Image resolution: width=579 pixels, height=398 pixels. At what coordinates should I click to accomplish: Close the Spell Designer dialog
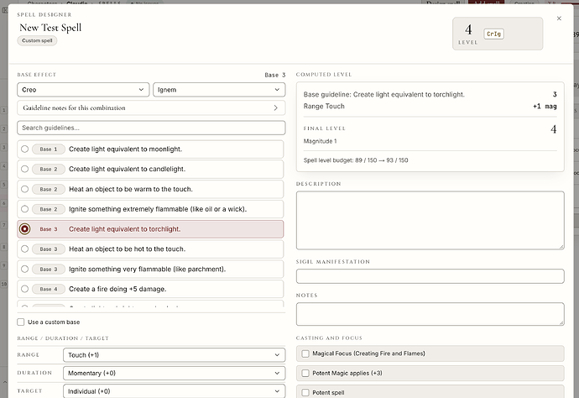(x=559, y=18)
